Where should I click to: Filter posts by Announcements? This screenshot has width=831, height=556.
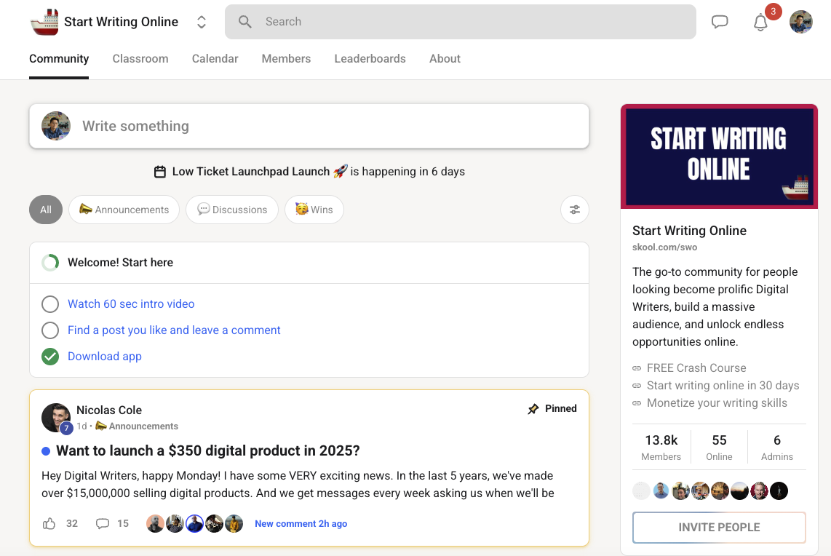(124, 210)
